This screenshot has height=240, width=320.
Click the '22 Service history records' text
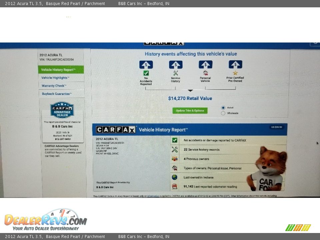pyautogui.click(x=202, y=150)
